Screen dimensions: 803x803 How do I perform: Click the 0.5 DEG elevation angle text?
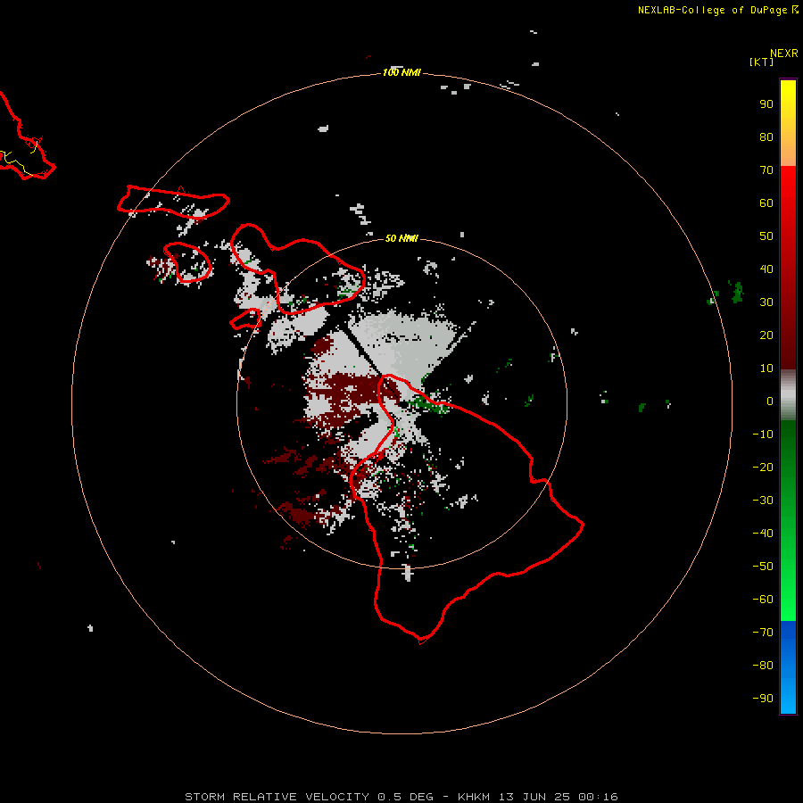(x=406, y=797)
